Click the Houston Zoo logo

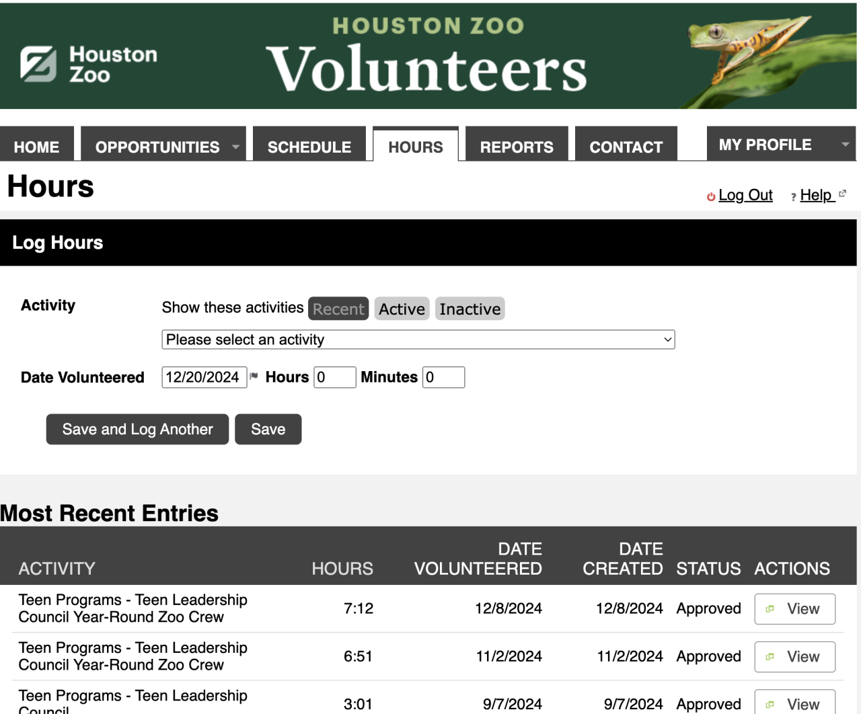click(x=89, y=65)
